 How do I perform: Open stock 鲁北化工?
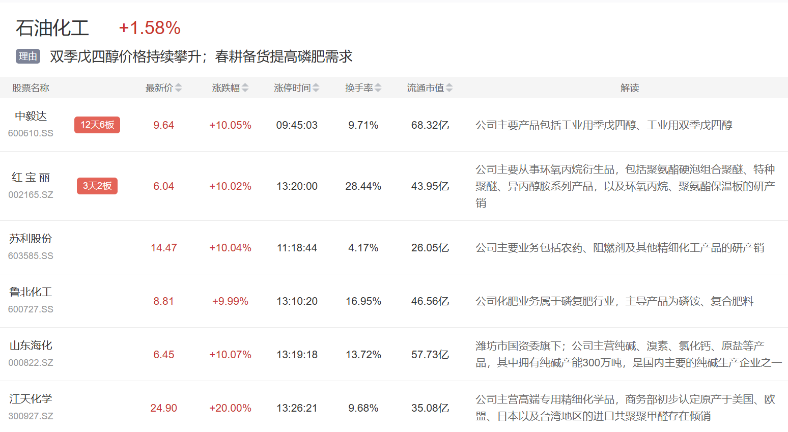[31, 292]
